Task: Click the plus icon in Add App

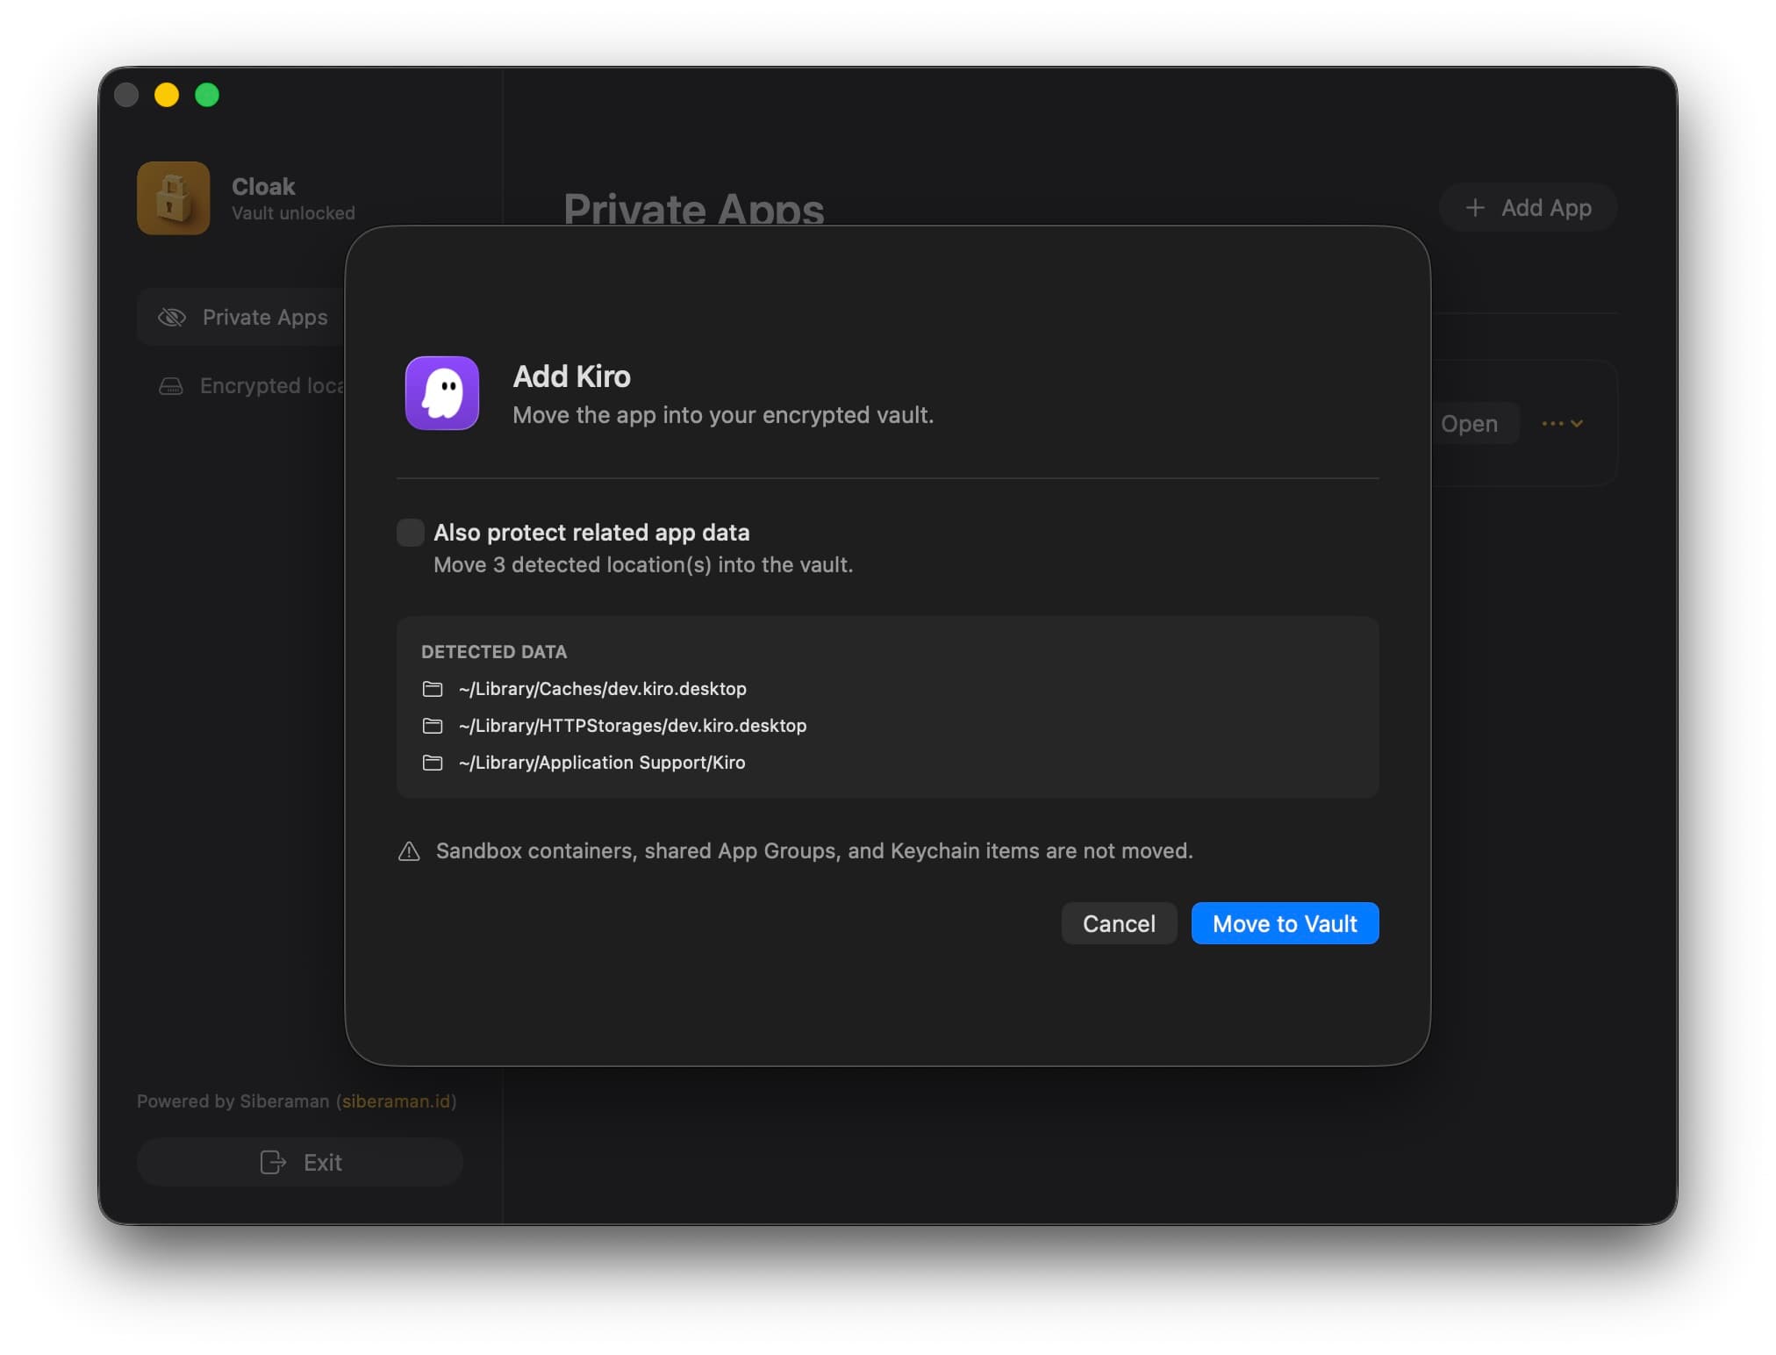Action: [x=1475, y=208]
